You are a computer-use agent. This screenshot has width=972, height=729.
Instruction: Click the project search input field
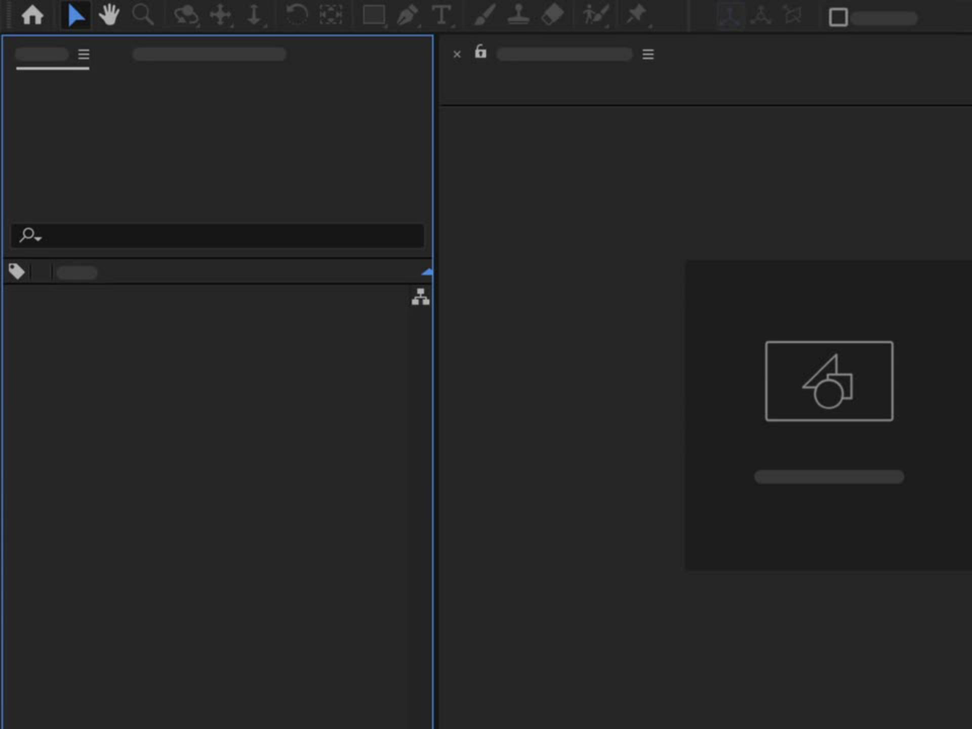click(x=228, y=236)
